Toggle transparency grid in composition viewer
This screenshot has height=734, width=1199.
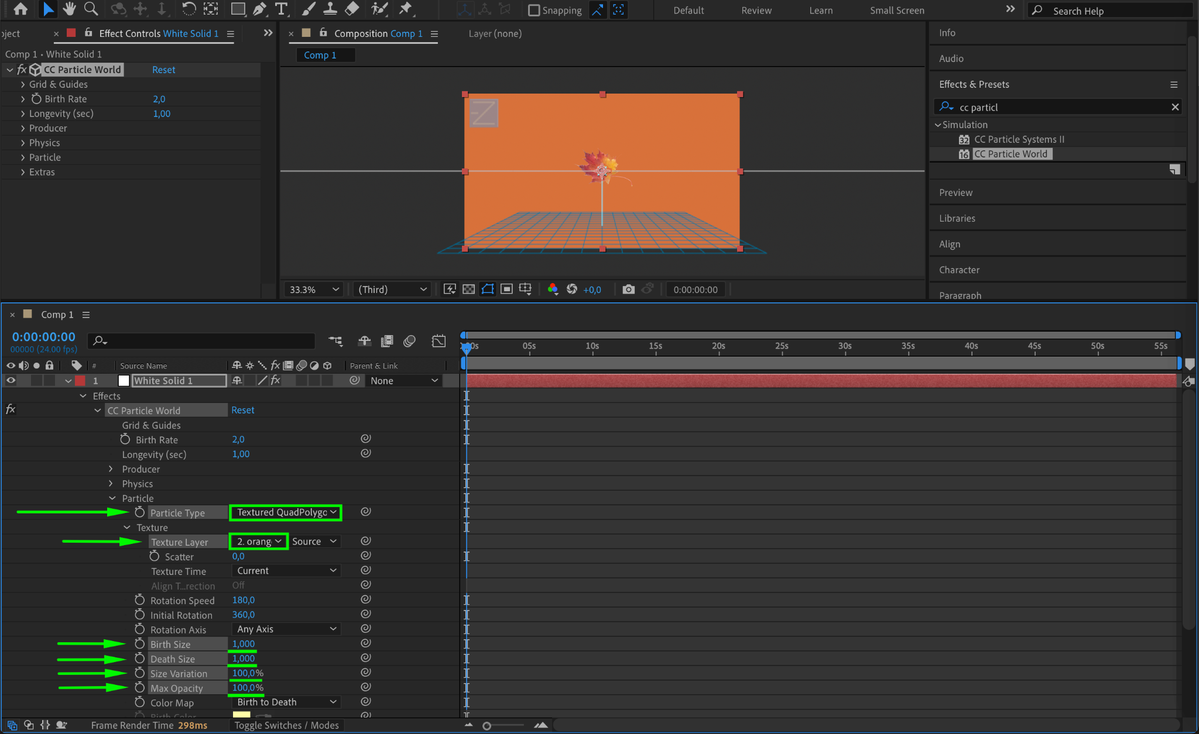468,290
